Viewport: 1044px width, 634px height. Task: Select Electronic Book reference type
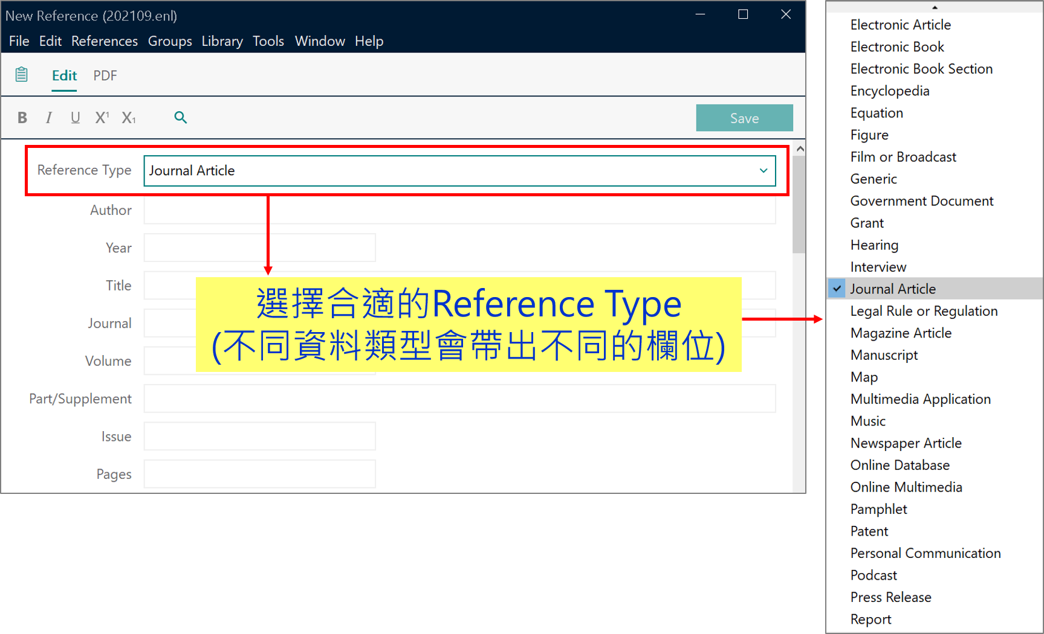tap(896, 46)
